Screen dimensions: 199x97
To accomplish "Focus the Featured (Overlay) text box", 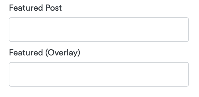I will tap(99, 74).
